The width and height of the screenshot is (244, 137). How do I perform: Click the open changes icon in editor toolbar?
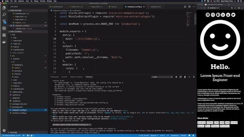tap(185, 7)
